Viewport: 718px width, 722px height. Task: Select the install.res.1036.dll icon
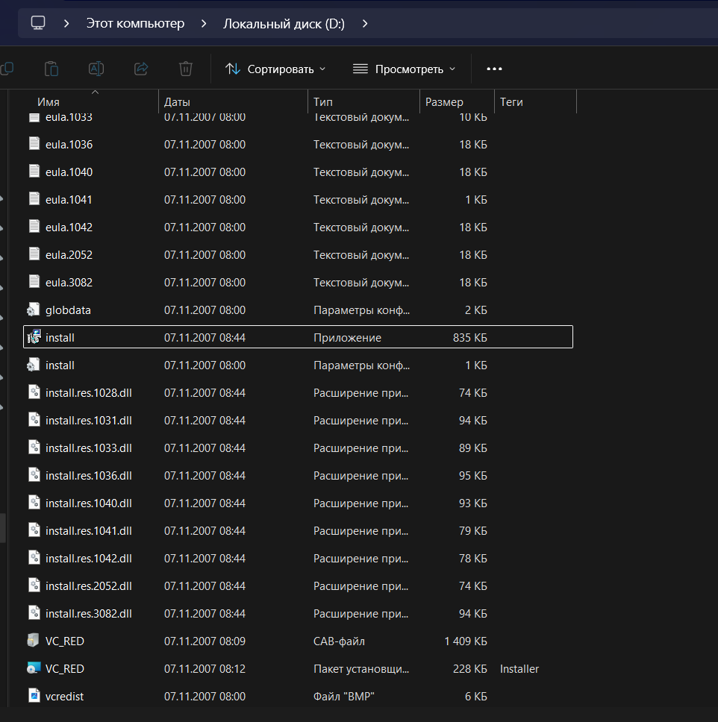[34, 475]
